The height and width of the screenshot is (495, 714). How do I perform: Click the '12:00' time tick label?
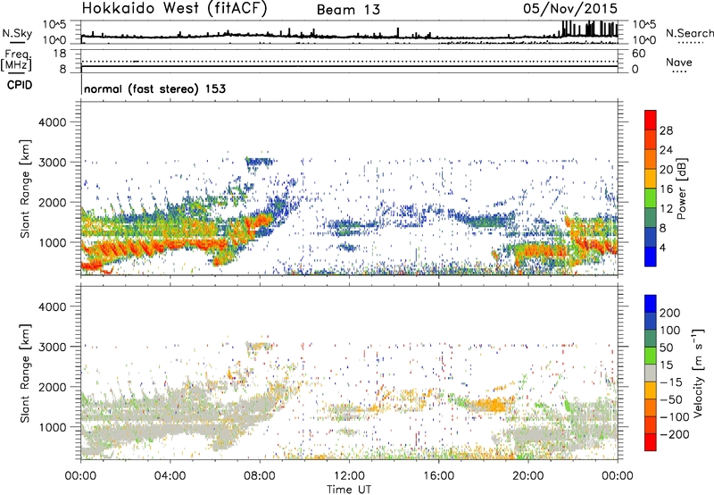click(349, 476)
